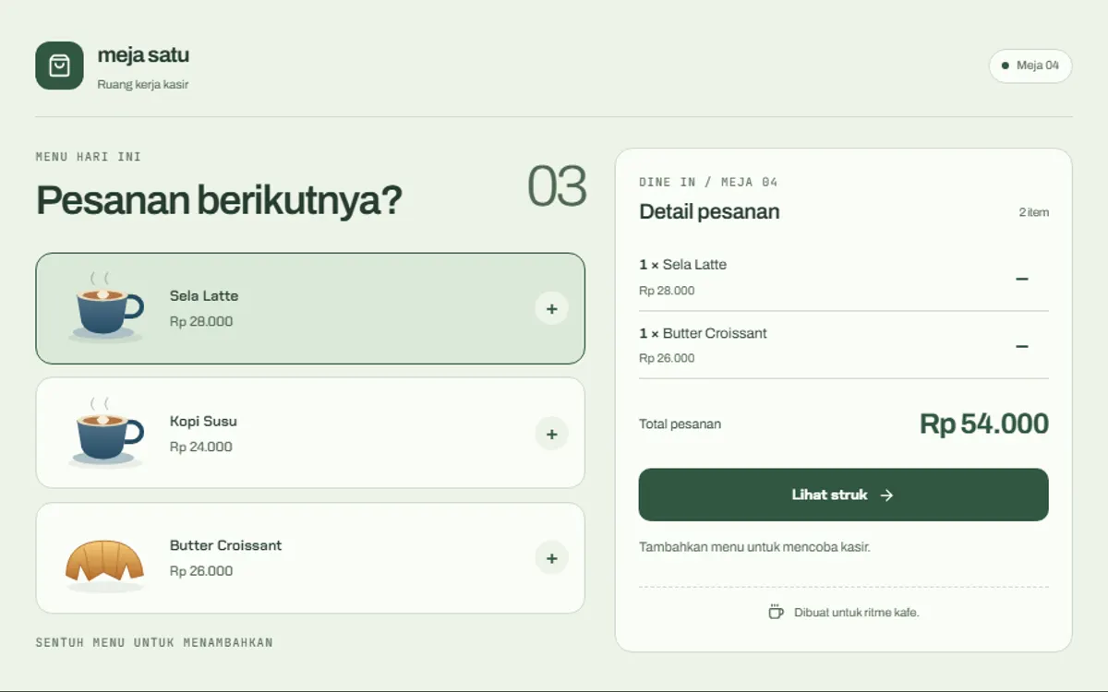Click the 'DINE IN / MEJA 04' label
This screenshot has height=692, width=1108.
[708, 183]
